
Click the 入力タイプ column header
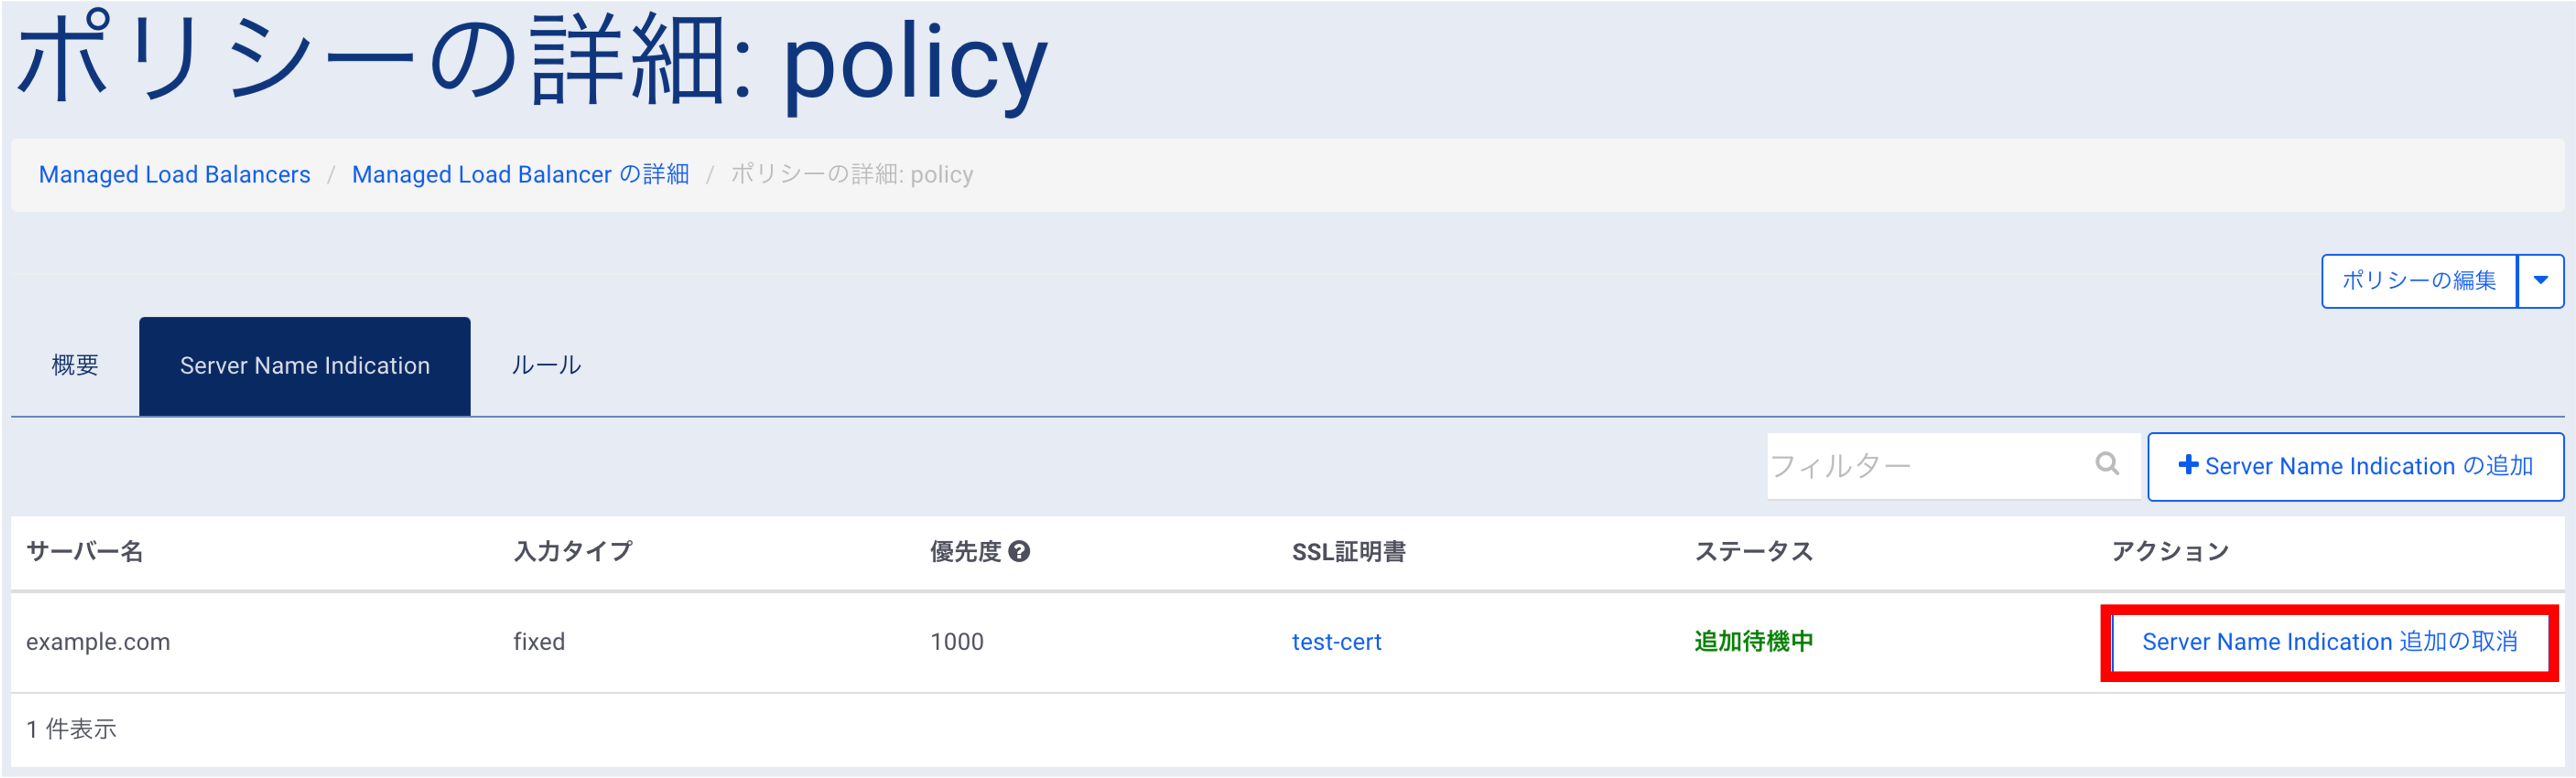click(573, 551)
